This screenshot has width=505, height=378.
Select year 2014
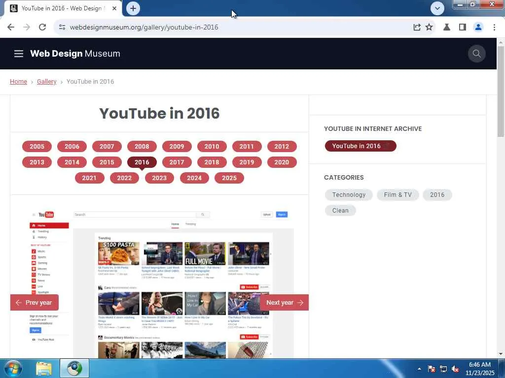click(72, 162)
